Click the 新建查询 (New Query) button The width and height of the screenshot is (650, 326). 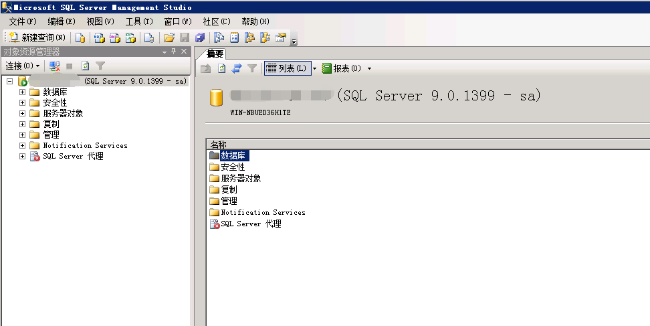point(37,37)
